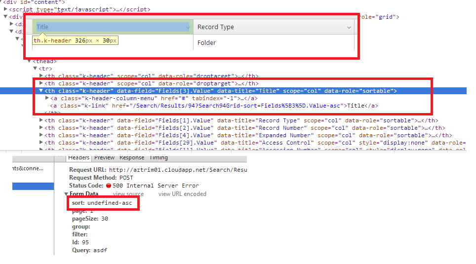Switch to the Headers tab
Viewport: 476px width, 264px height.
79,158
